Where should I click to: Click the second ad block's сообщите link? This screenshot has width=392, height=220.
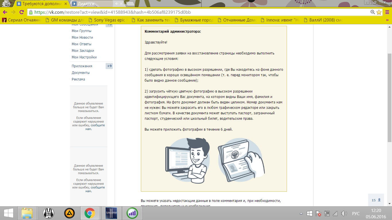pyautogui.click(x=98, y=187)
